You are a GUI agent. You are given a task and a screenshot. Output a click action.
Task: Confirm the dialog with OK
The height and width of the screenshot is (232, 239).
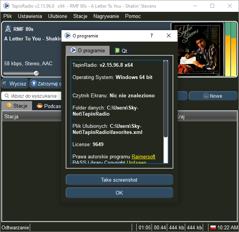(x=119, y=193)
